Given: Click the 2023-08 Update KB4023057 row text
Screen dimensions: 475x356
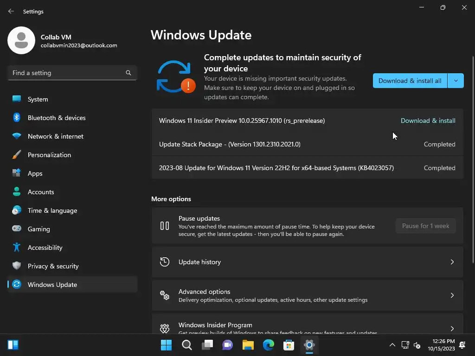Looking at the screenshot, I should [276, 168].
